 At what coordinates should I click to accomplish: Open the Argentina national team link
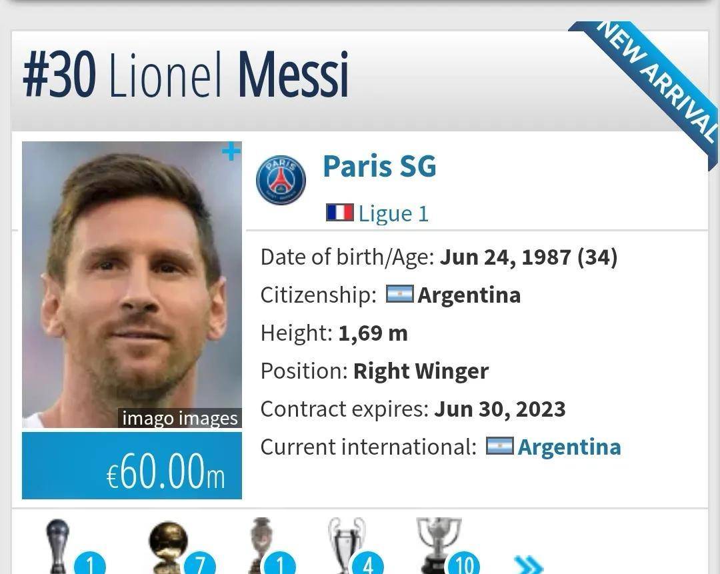569,447
